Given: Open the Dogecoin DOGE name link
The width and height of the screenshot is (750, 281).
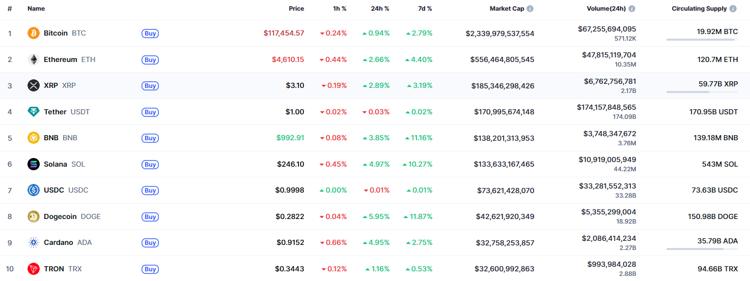Looking at the screenshot, I should point(72,216).
